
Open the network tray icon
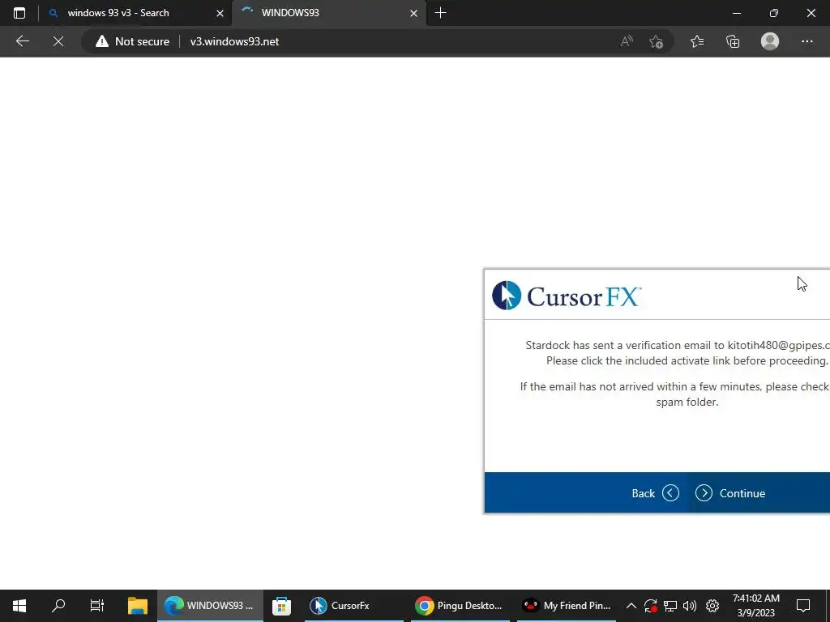[670, 606]
